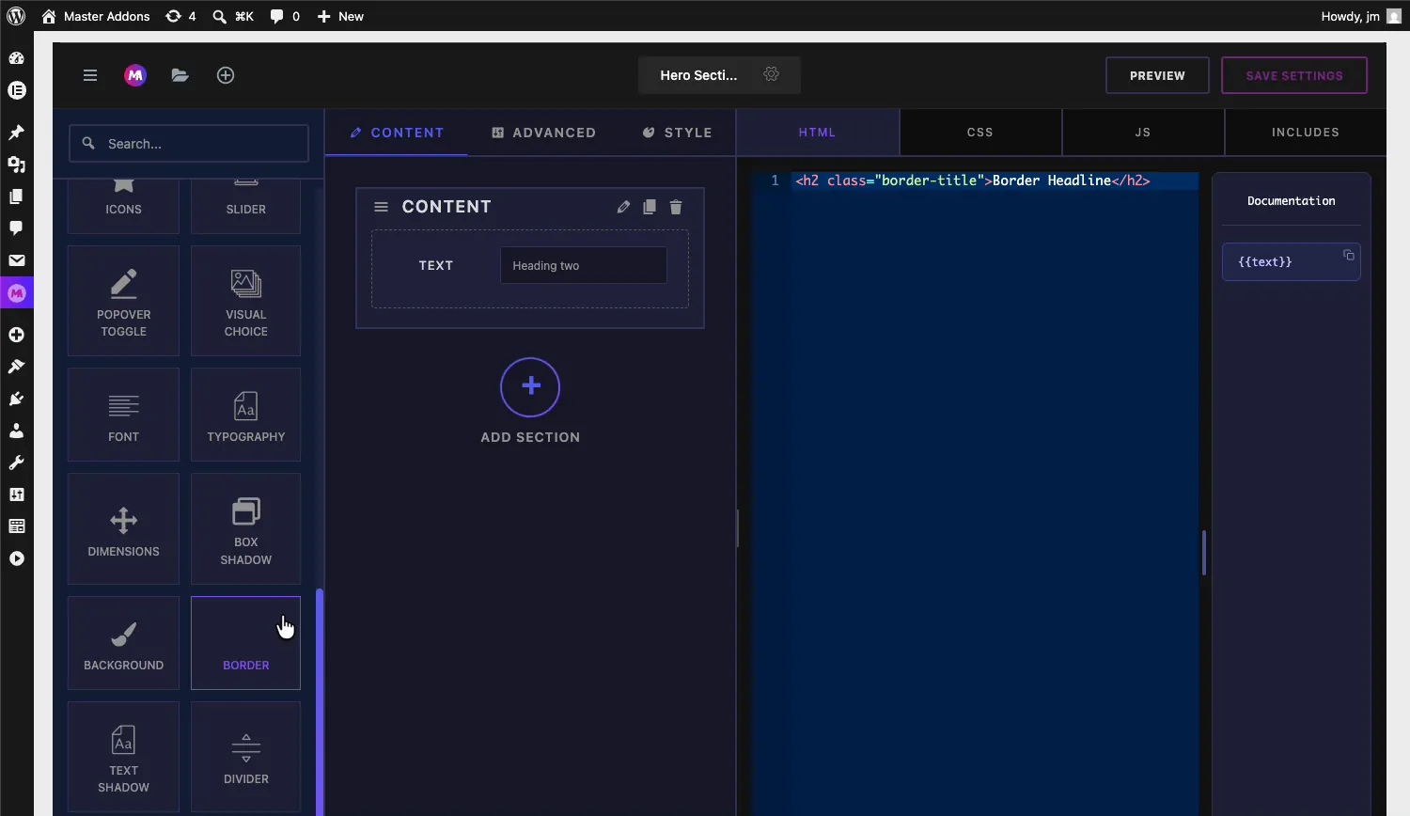The height and width of the screenshot is (816, 1410).
Task: Open the Users sidebar icon
Action: [16, 431]
